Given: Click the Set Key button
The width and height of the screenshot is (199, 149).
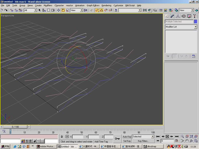Looking at the screenshot, I should (127, 141).
